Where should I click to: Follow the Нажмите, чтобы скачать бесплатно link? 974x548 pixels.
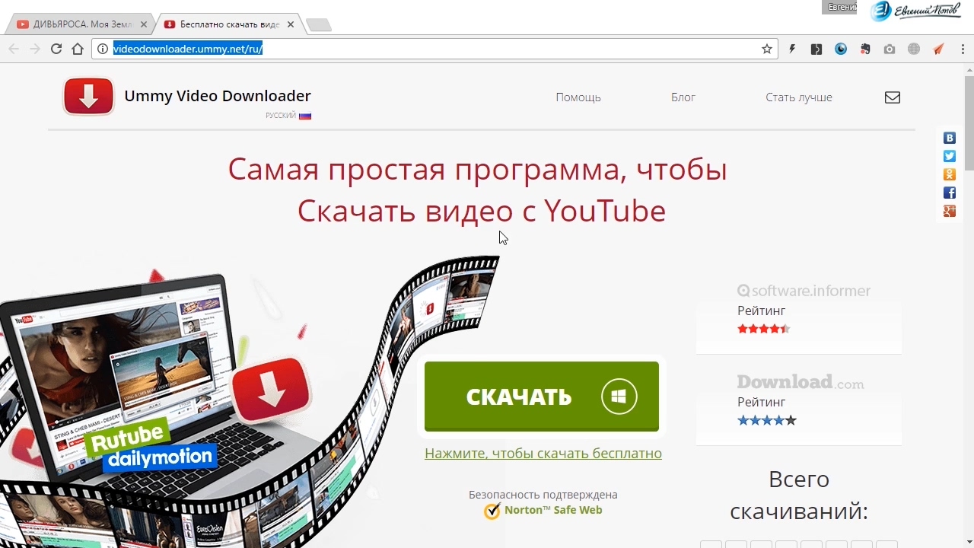click(x=543, y=453)
